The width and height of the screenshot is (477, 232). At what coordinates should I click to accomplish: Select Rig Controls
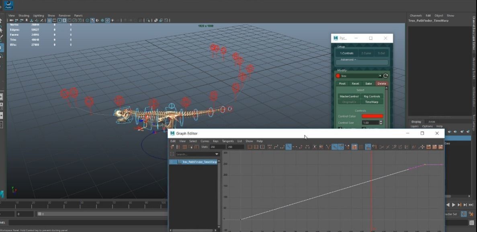372,96
